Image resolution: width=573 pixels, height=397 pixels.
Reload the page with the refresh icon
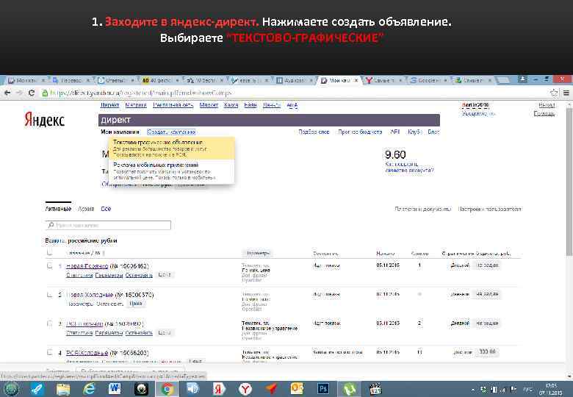32,93
